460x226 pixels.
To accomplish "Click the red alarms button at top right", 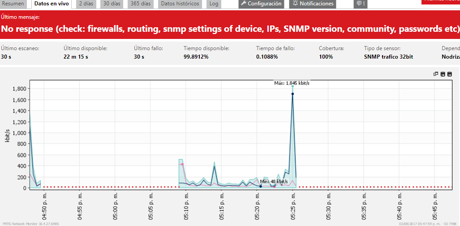I will pos(441,2).
